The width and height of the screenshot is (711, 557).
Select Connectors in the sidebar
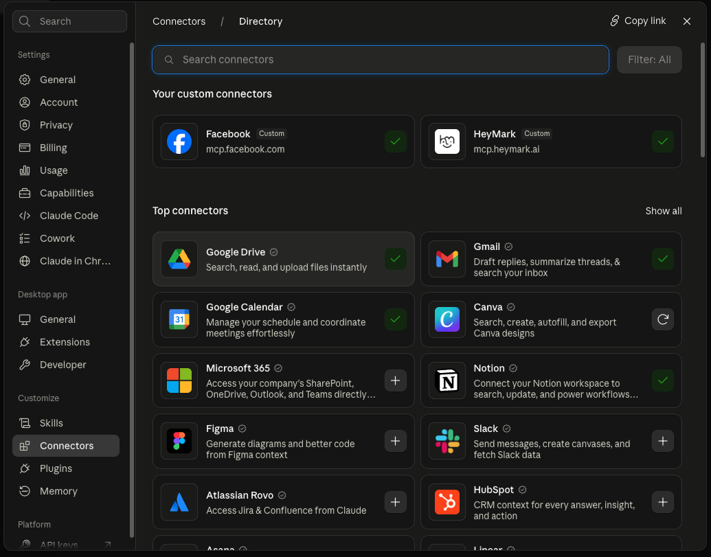(x=66, y=446)
